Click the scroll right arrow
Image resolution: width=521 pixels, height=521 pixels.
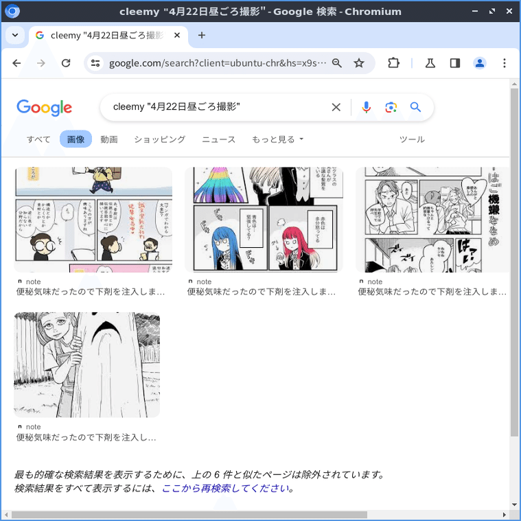pyautogui.click(x=505, y=515)
